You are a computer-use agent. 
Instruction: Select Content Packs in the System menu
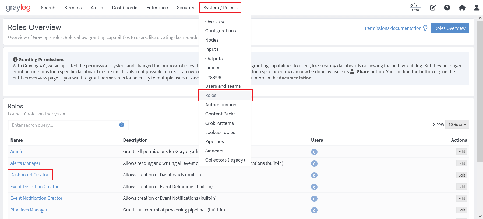tap(225, 114)
